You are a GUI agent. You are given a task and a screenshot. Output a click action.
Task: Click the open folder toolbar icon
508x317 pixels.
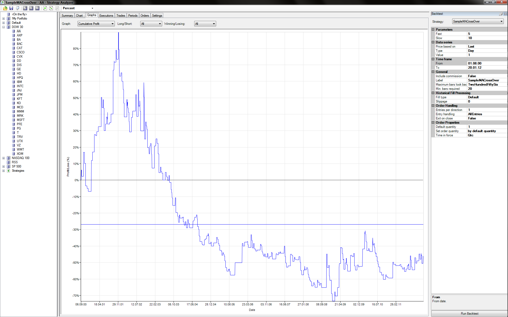pos(5,8)
